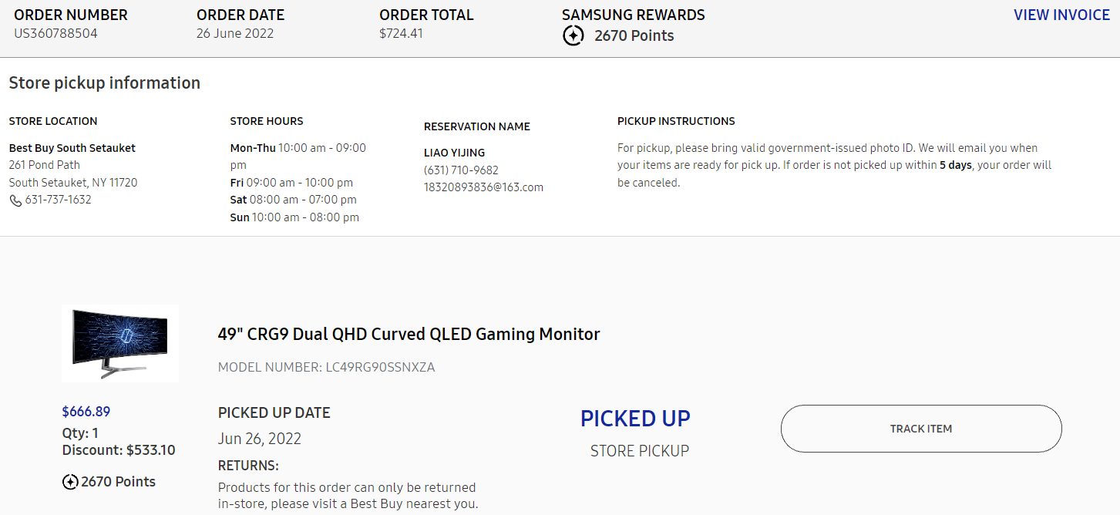Select the order number US360788504

[x=55, y=33]
